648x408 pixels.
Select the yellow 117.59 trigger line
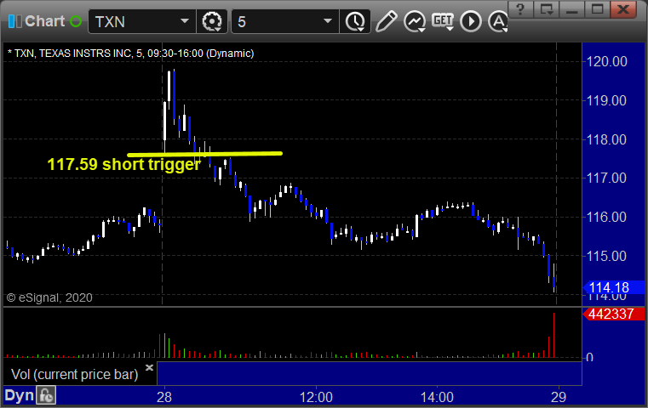[x=204, y=155]
